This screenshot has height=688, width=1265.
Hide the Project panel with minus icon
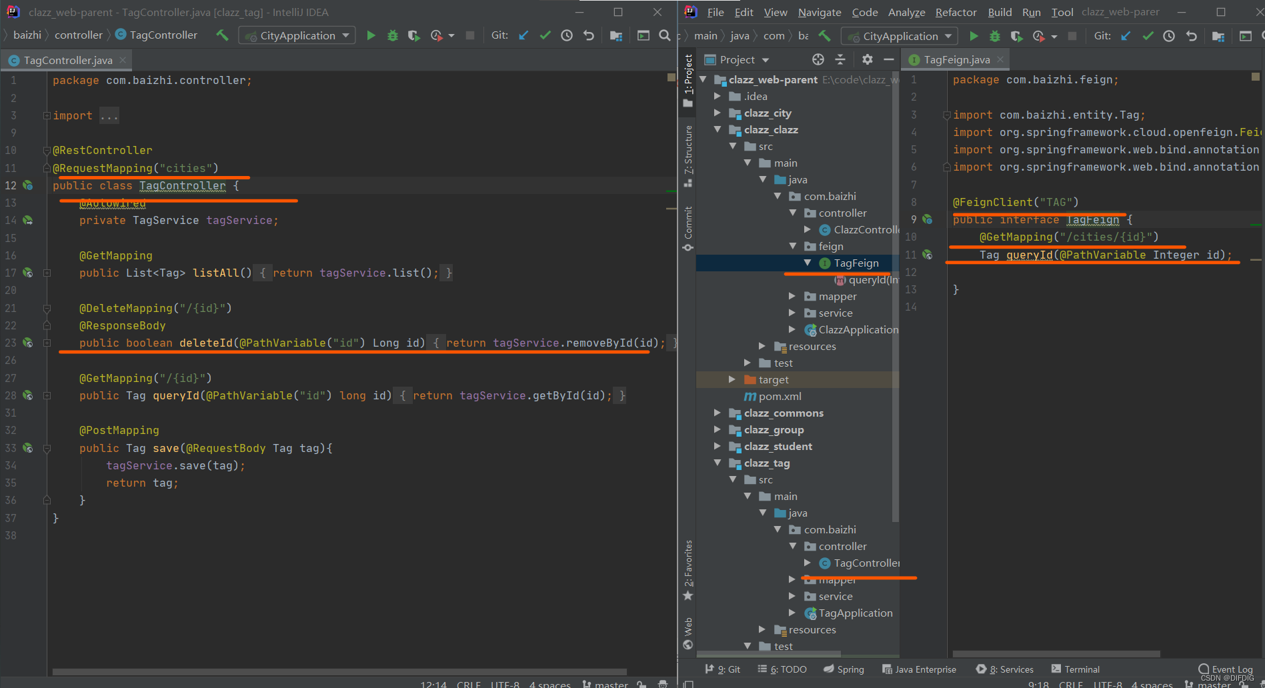pyautogui.click(x=888, y=59)
